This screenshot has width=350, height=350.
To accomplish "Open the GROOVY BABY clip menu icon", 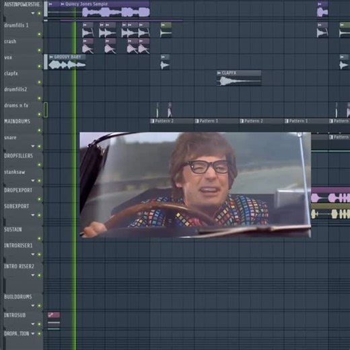I will [51, 57].
